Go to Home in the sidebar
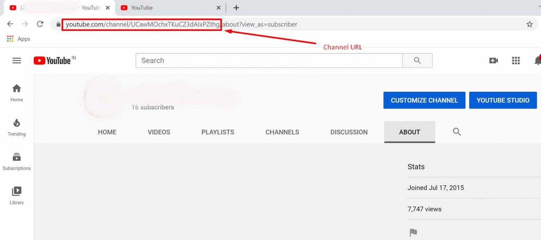This screenshot has height=240, width=541. pos(17,93)
